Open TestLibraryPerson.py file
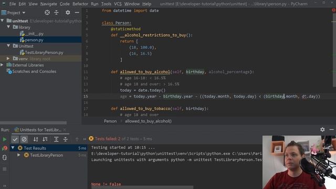 point(41,52)
